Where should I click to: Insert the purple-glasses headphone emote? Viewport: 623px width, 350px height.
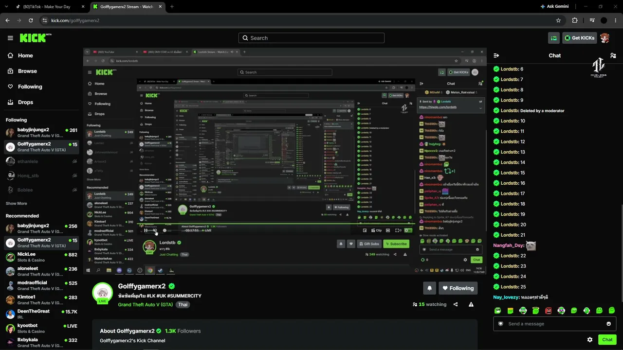(561, 310)
